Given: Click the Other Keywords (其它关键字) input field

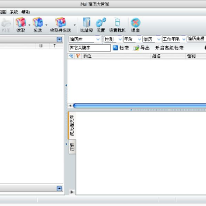Looking at the screenshot, I should (90, 48).
